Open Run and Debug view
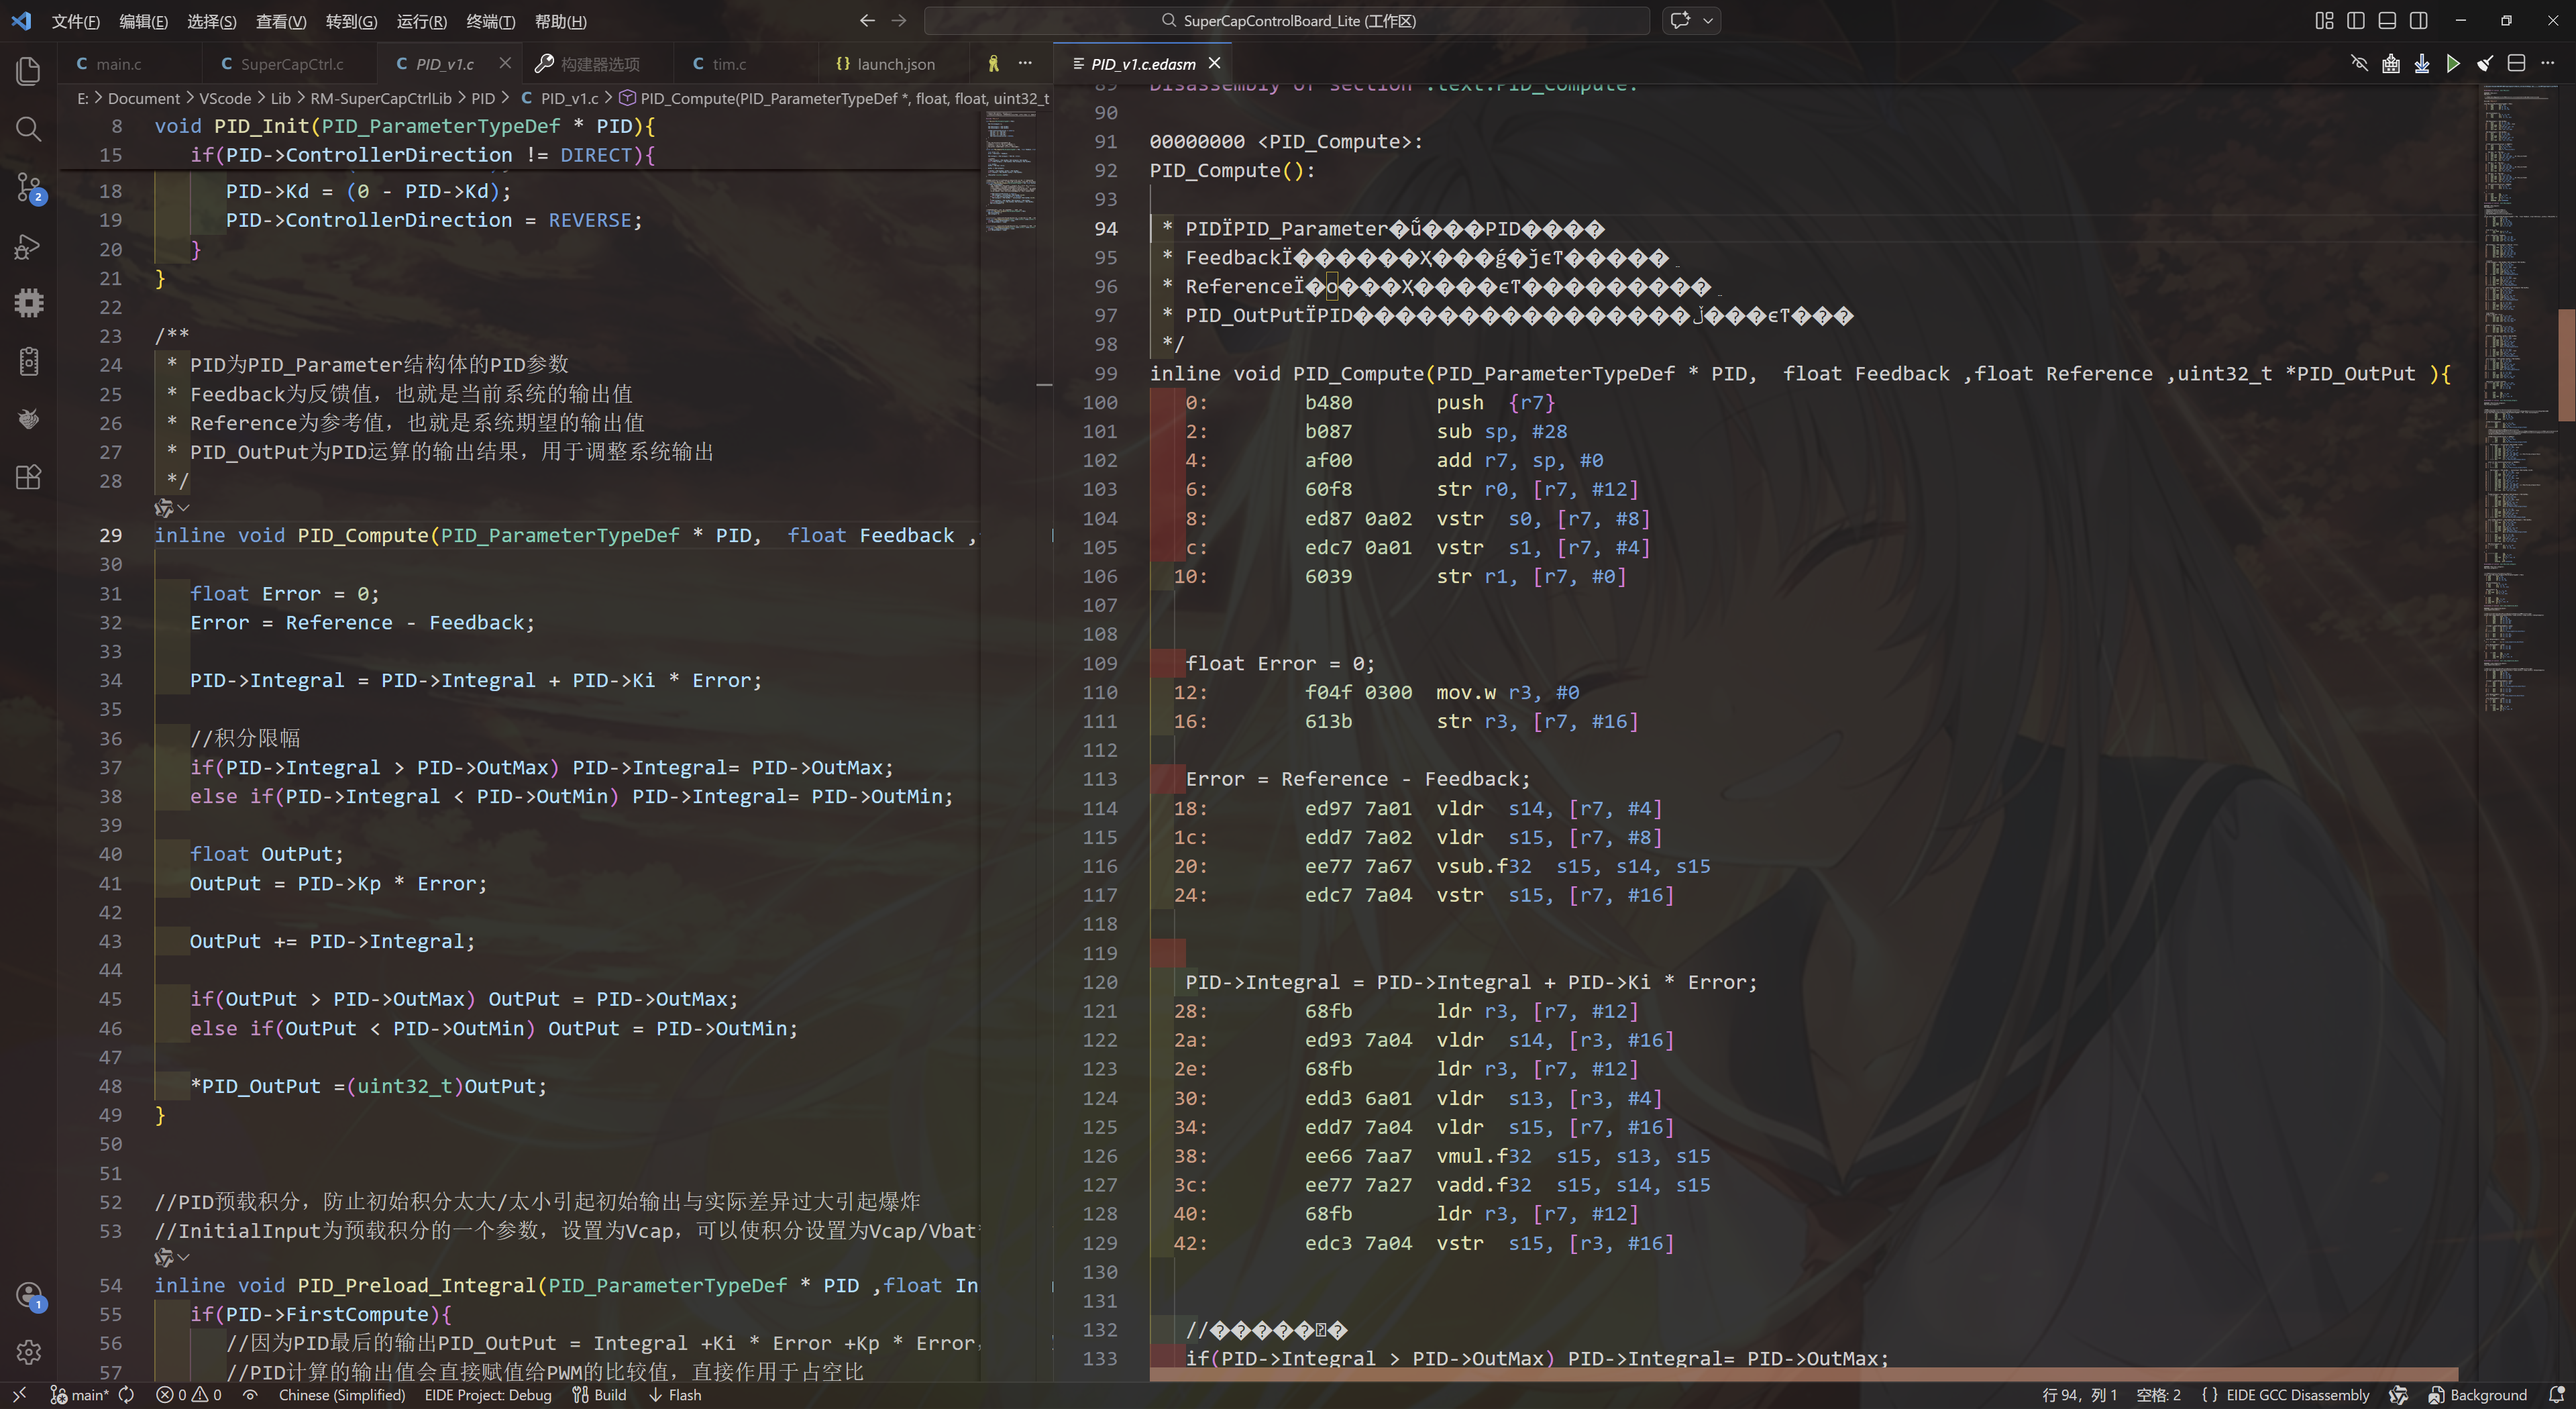 coord(28,246)
